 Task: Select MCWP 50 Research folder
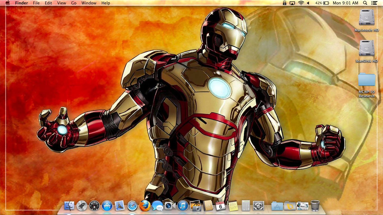click(x=367, y=85)
